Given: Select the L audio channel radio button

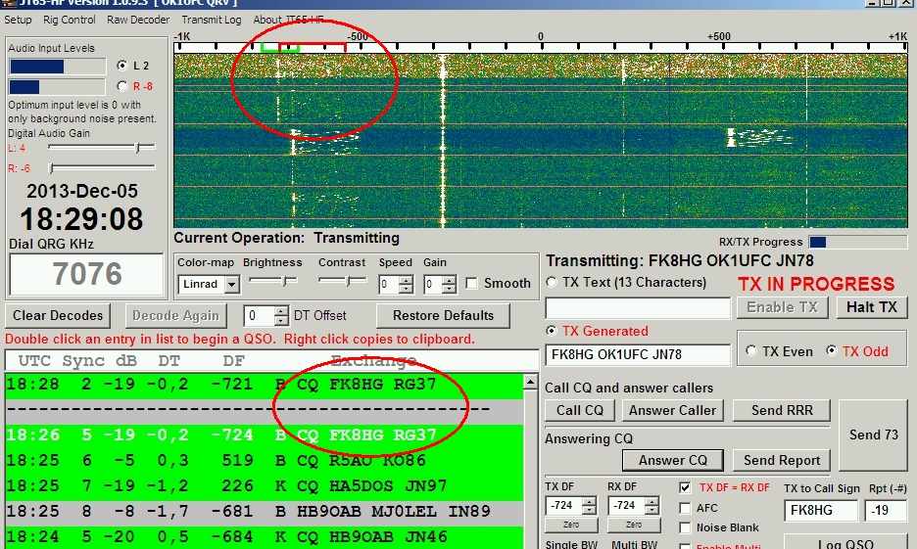Looking at the screenshot, I should 121,66.
